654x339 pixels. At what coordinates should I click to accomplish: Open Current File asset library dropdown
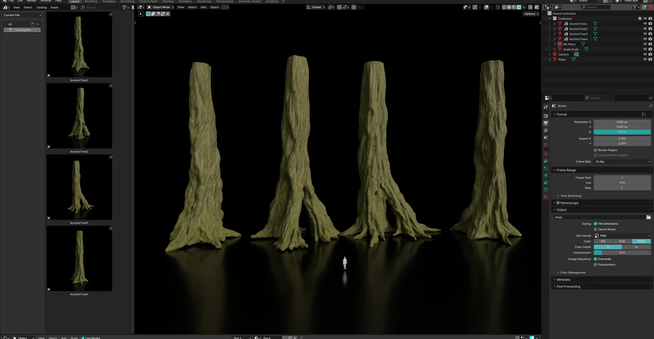click(22, 15)
